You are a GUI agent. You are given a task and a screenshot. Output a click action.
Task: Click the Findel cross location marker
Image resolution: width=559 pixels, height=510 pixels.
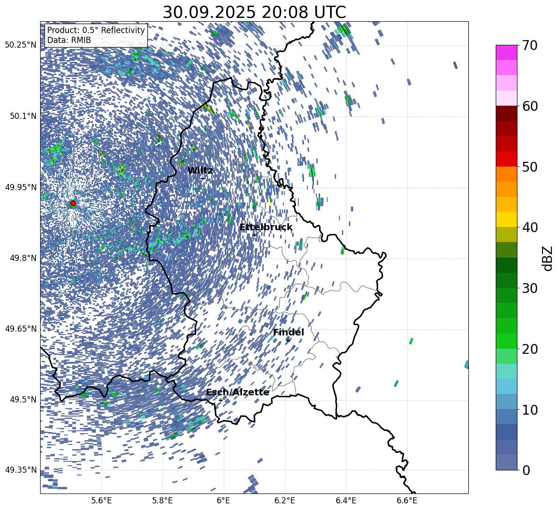(x=288, y=341)
